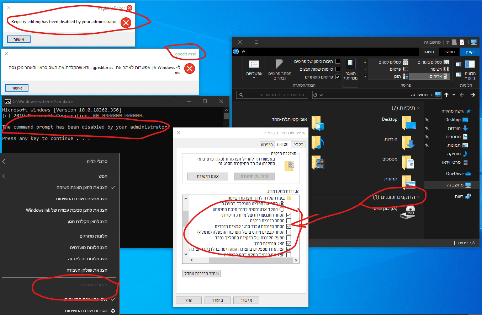Switch to the File (קובץ) ribbon tab

pos(470,52)
